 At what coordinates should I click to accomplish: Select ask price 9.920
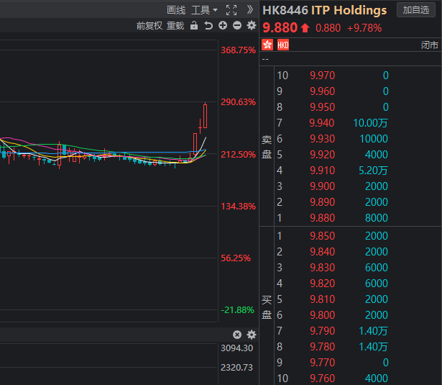tap(323, 155)
